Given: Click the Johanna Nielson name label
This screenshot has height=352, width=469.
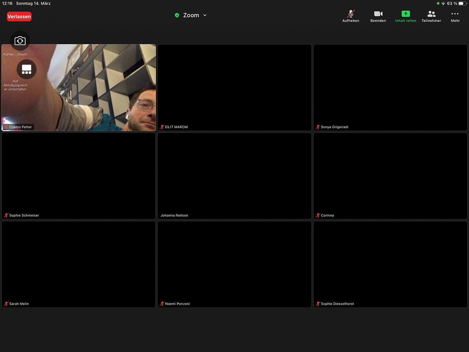Looking at the screenshot, I should pyautogui.click(x=175, y=215).
